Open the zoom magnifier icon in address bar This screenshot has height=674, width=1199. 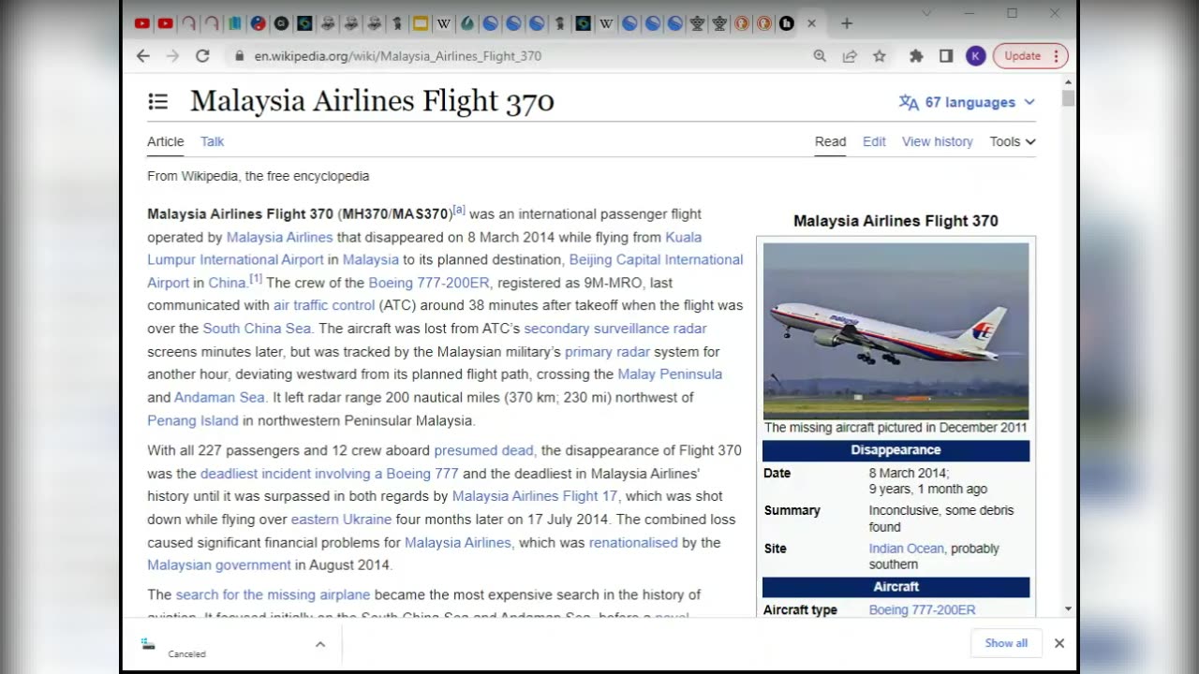pyautogui.click(x=820, y=56)
